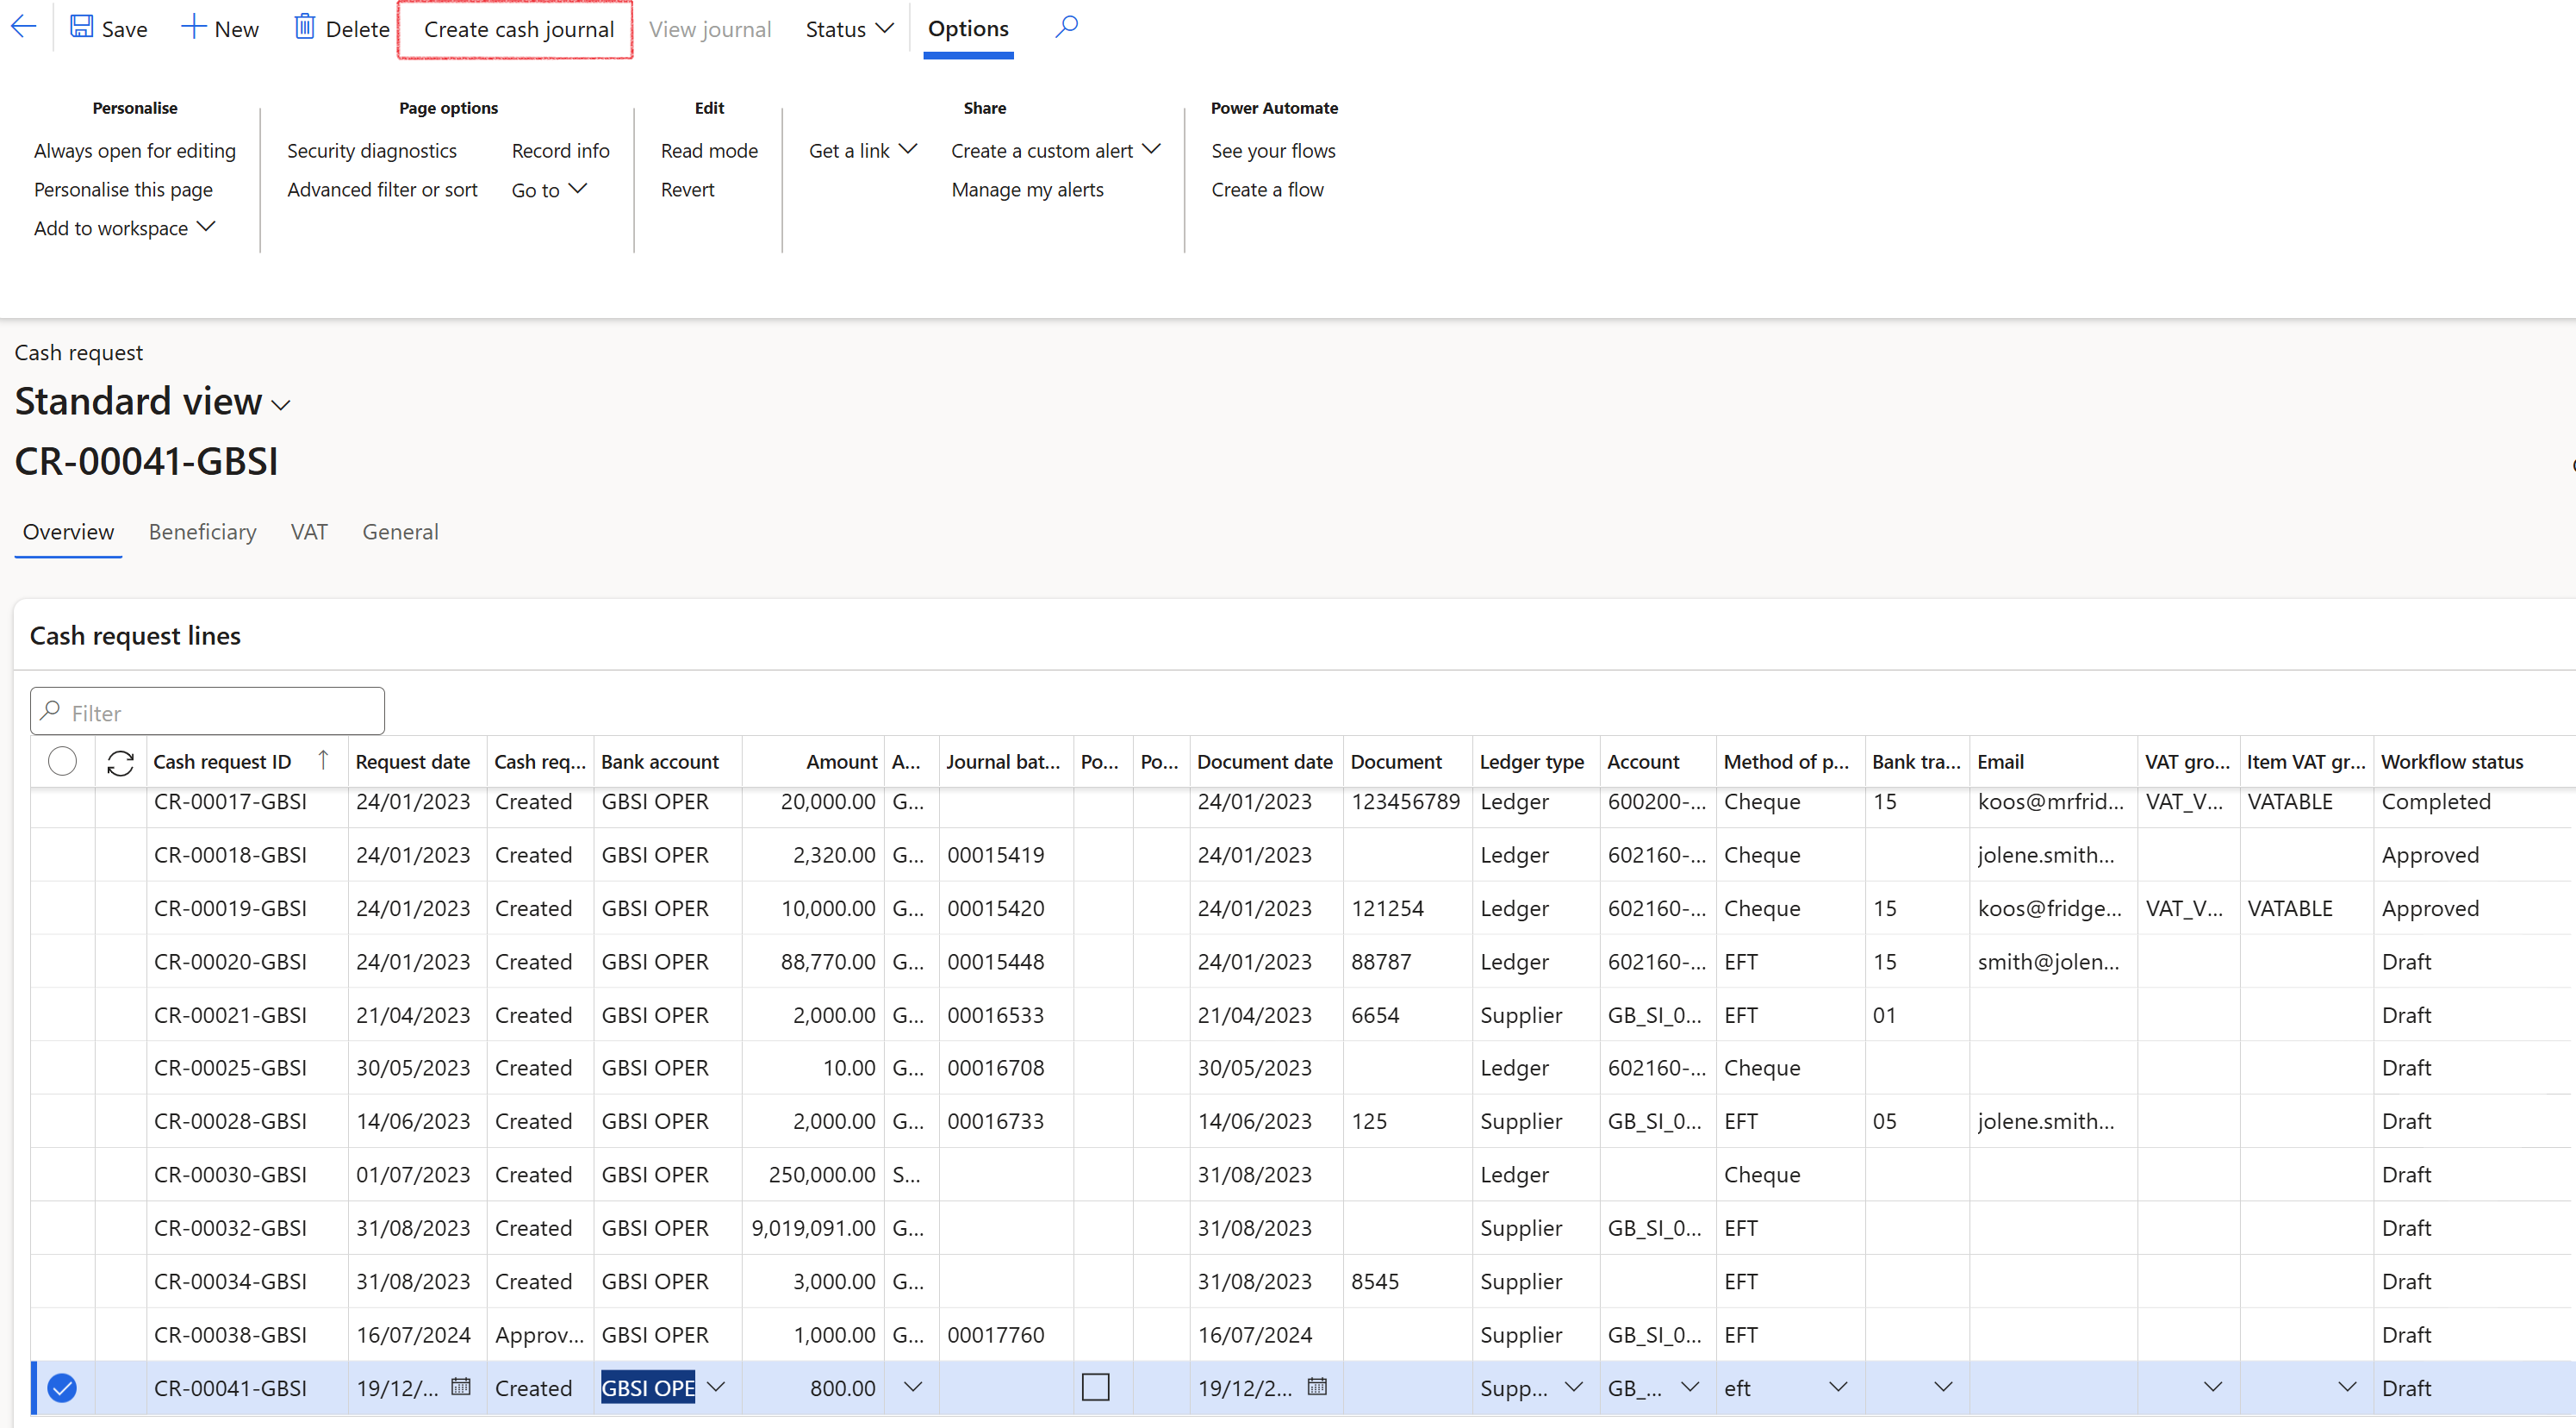Deselect the CR-00041-GBSI row checkmark
2576x1428 pixels.
tap(62, 1387)
